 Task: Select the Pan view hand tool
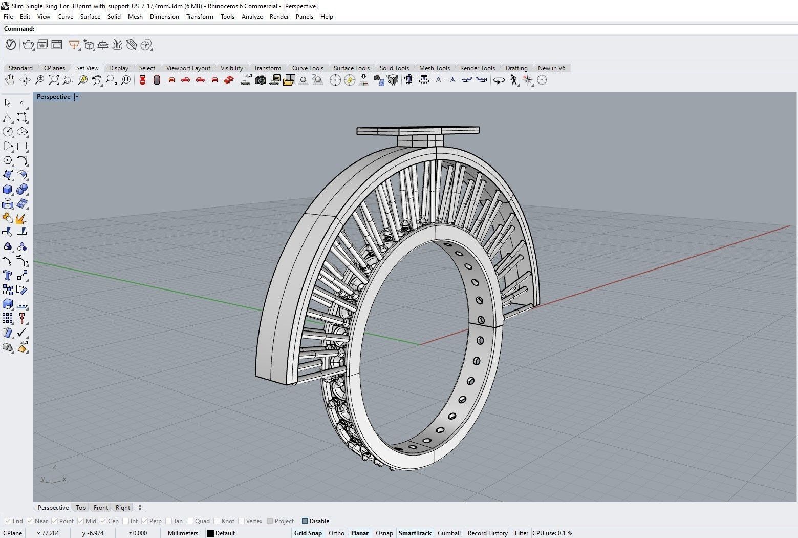pos(10,80)
